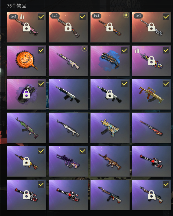Screen dimensions: 173x216
Task: Click the yellow radio dot on the Lv.1 orange rifle
Action: [126, 15]
